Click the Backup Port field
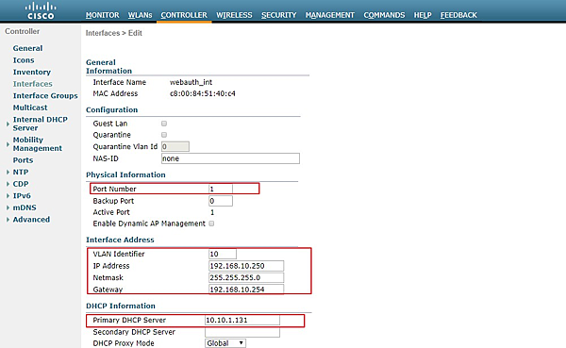 pyautogui.click(x=221, y=201)
